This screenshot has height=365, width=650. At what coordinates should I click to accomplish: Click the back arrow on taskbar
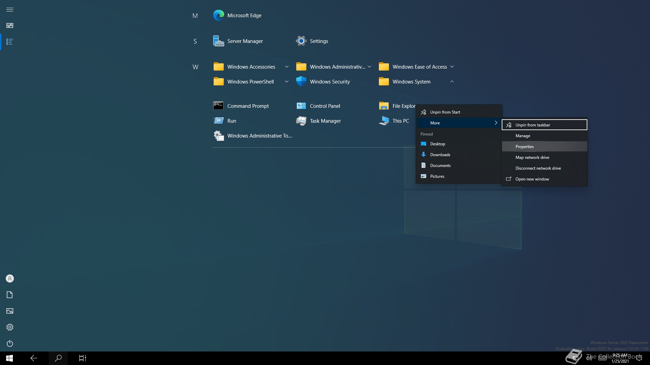(34, 358)
